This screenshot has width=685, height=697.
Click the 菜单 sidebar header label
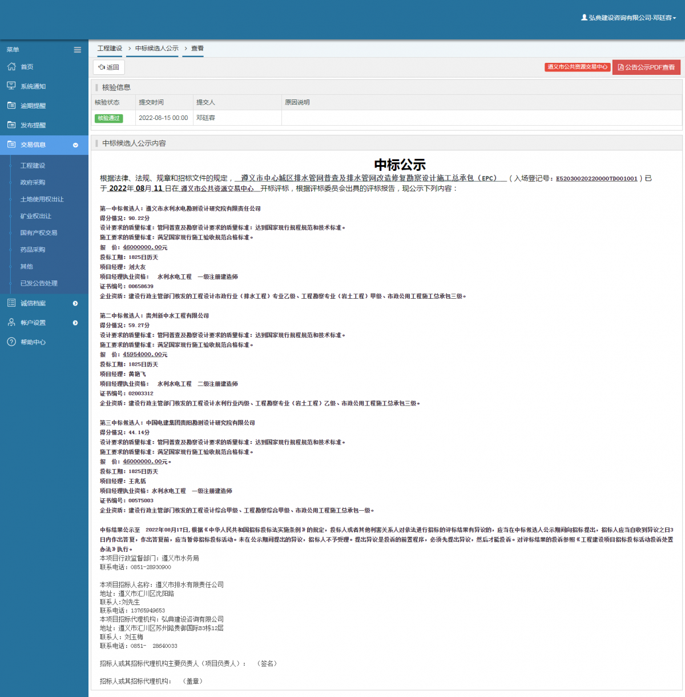(13, 50)
